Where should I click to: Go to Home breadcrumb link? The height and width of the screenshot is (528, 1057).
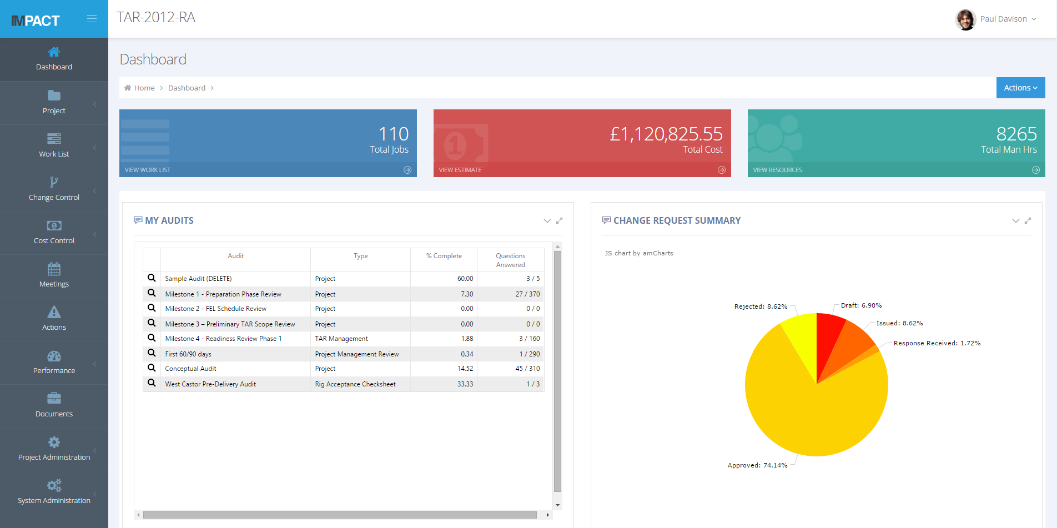coord(144,88)
